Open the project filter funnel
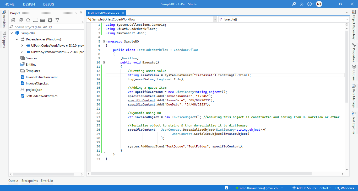The height and width of the screenshot is (191, 358). (57, 20)
